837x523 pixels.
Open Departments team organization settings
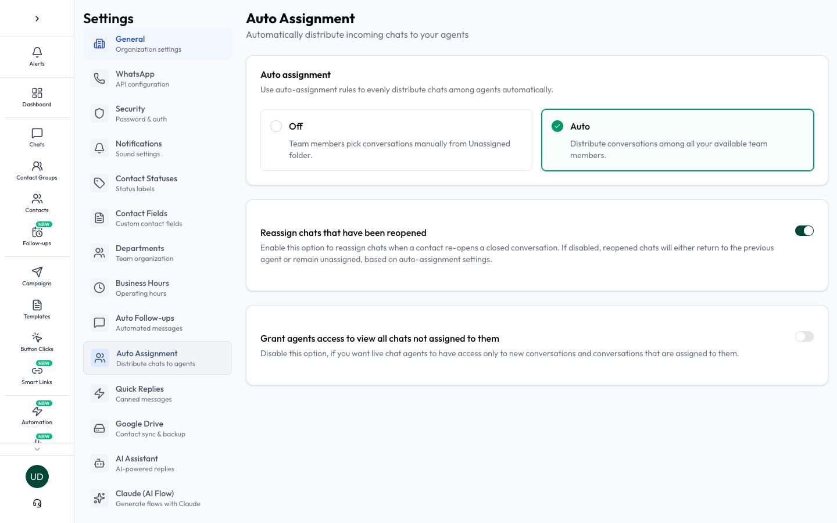coord(158,253)
